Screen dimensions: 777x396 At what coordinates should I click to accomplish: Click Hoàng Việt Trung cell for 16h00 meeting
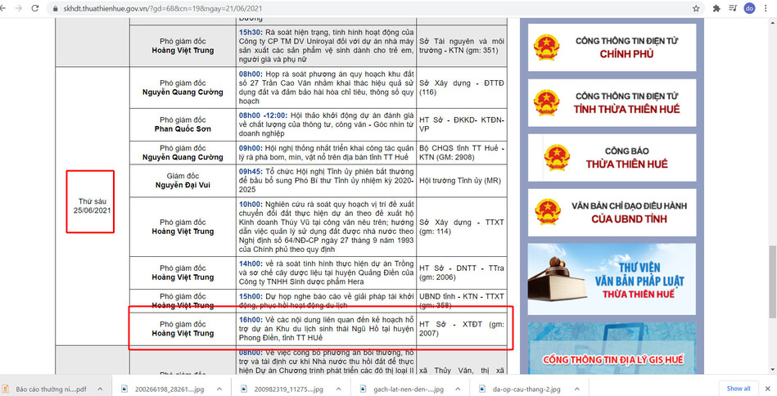coord(183,329)
